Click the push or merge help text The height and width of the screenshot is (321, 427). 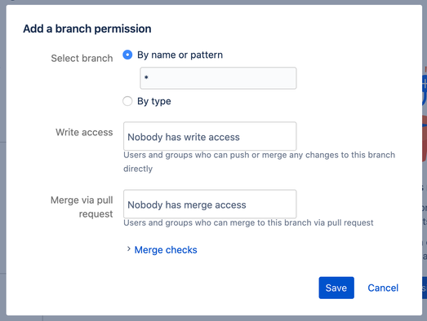point(259,162)
